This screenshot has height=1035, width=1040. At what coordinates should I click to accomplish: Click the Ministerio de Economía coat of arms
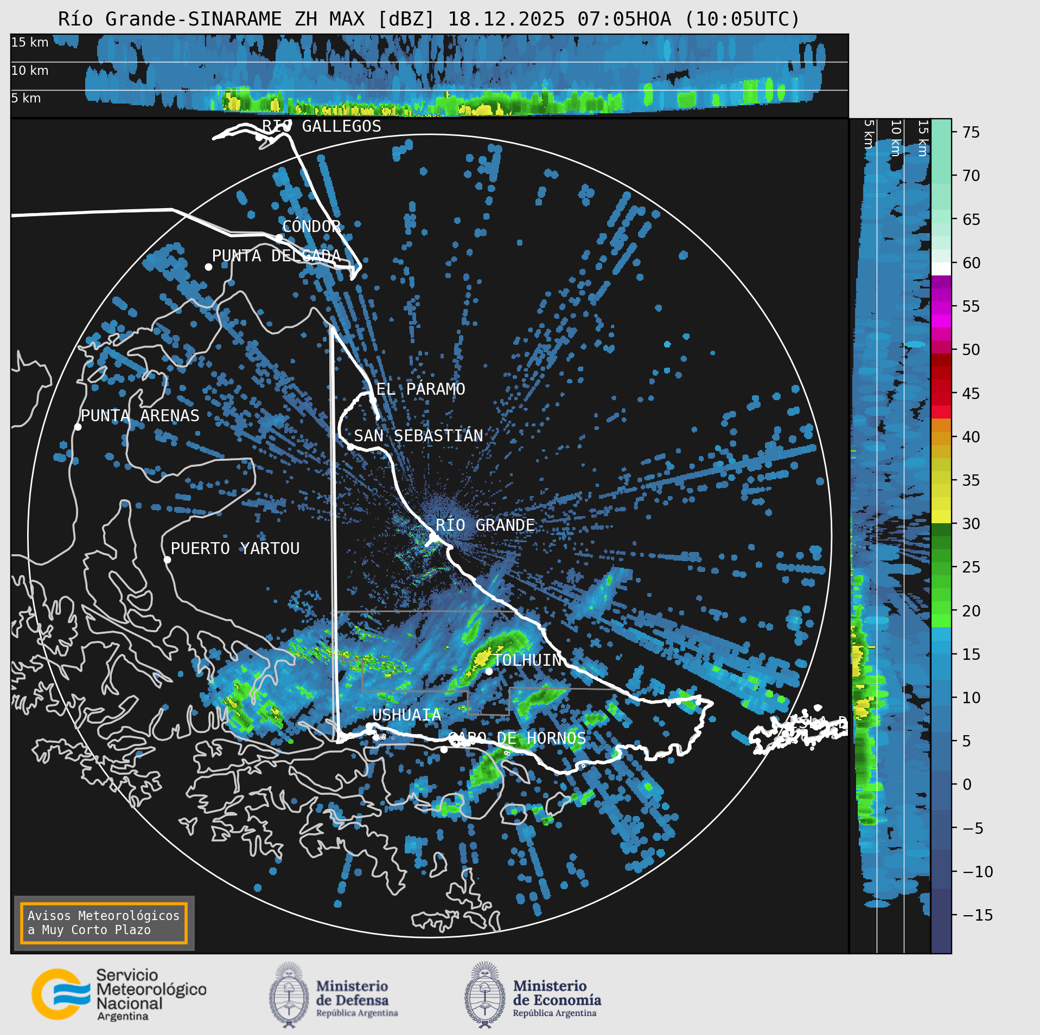point(485,995)
